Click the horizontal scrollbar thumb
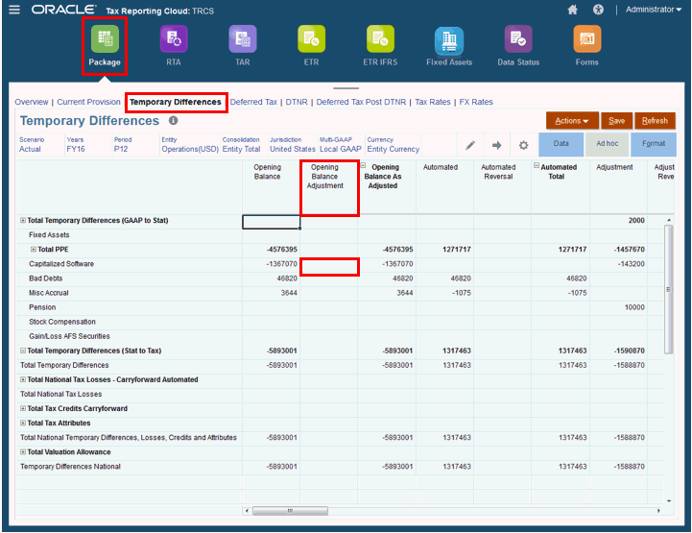This screenshot has height=533, width=692. point(290,511)
